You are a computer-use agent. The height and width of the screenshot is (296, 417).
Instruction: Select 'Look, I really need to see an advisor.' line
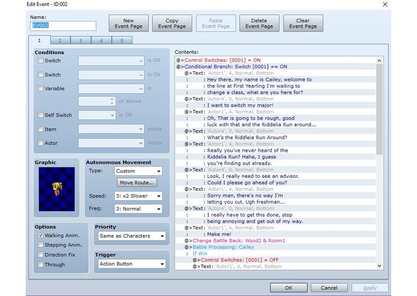tap(275, 176)
